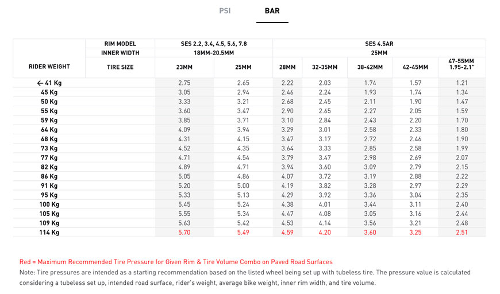Select the SES 2.2, 3.4, 4.5, 5.6, 7.8 header

coord(213,44)
